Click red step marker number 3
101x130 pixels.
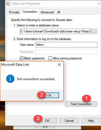(38, 118)
